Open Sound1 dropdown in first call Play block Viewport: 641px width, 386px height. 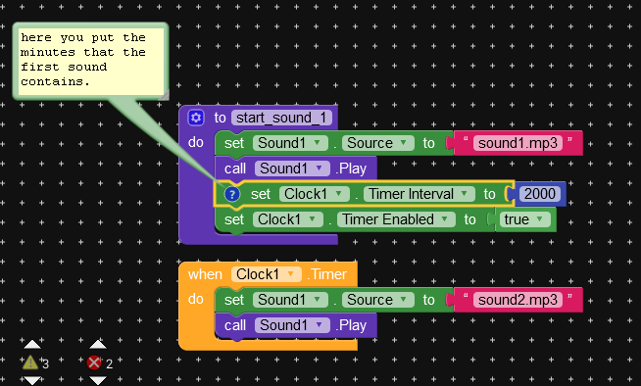(x=292, y=169)
